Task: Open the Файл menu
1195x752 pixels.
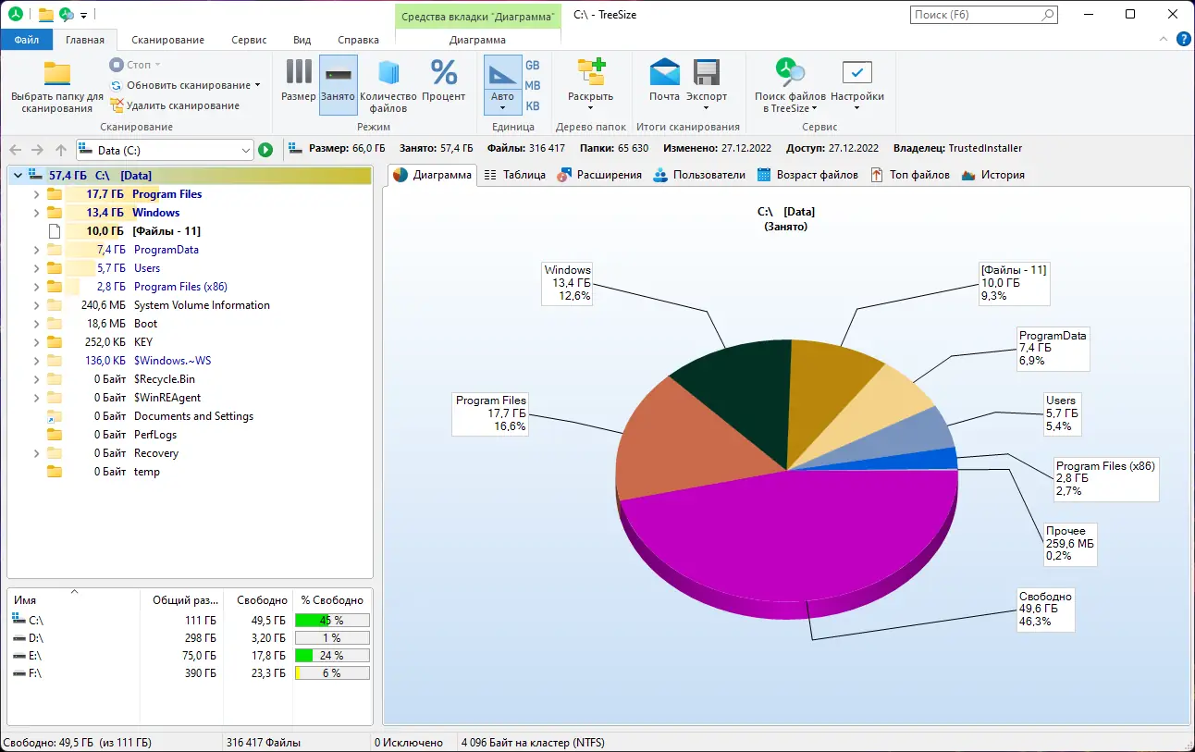Action: 27,40
